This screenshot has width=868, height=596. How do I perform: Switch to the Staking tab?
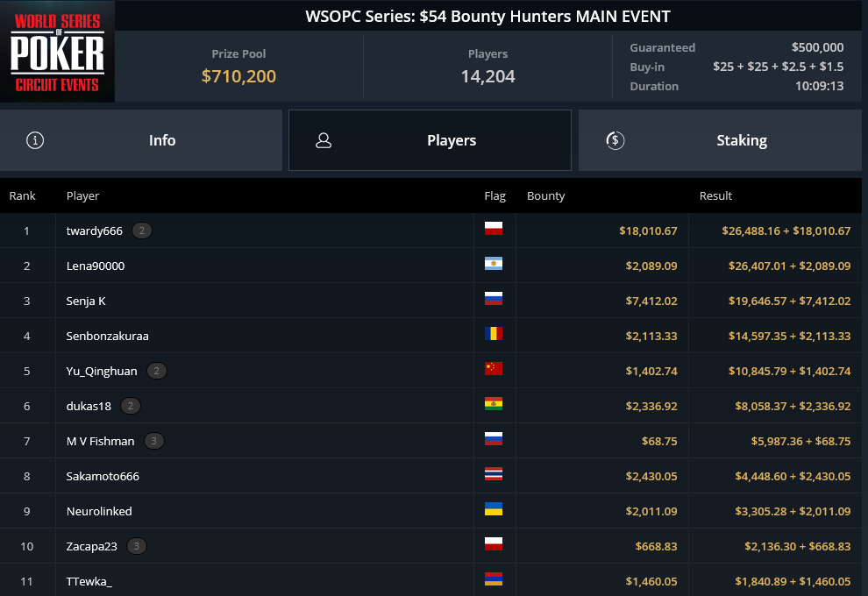point(720,140)
